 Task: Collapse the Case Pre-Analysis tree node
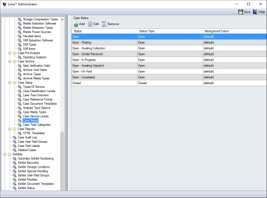pos(10,53)
